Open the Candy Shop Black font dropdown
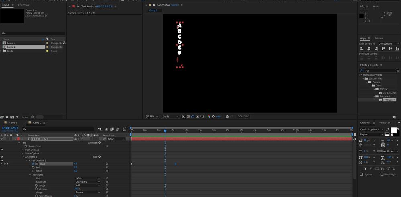401x197 pixels. 372,129
